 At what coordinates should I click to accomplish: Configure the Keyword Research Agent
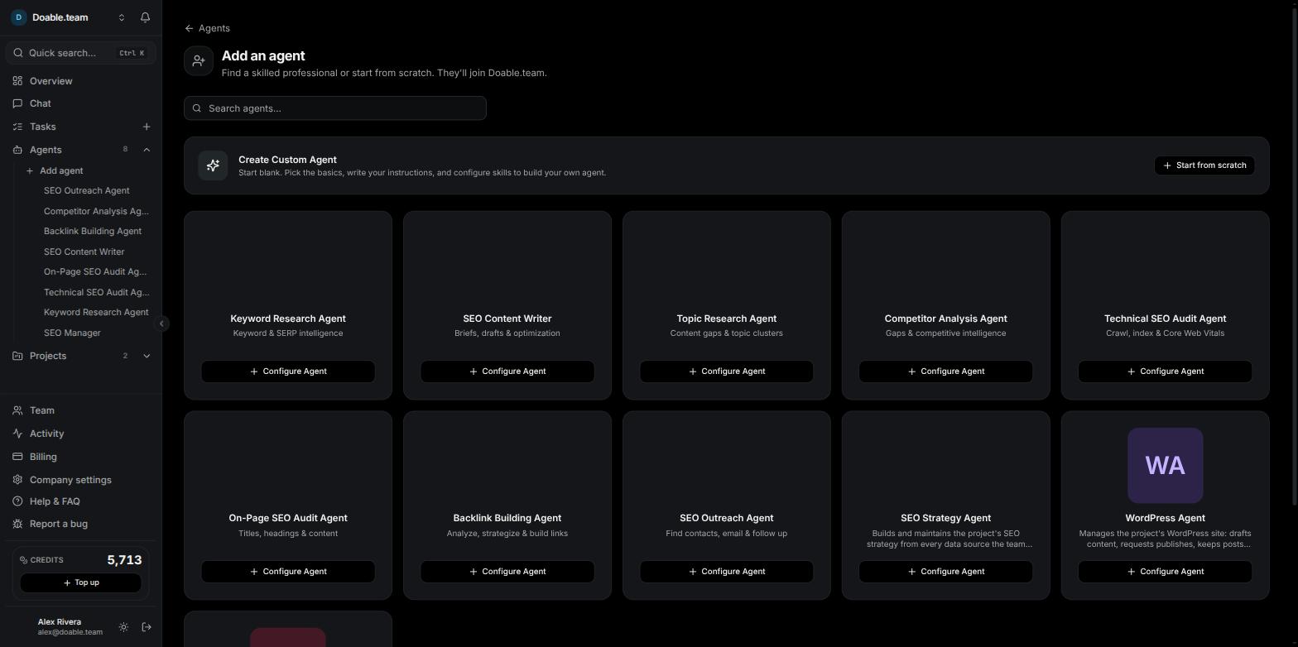(288, 371)
